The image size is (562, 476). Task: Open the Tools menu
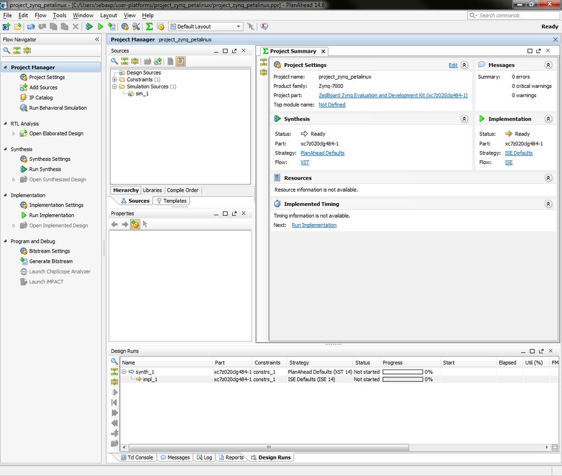coord(59,15)
